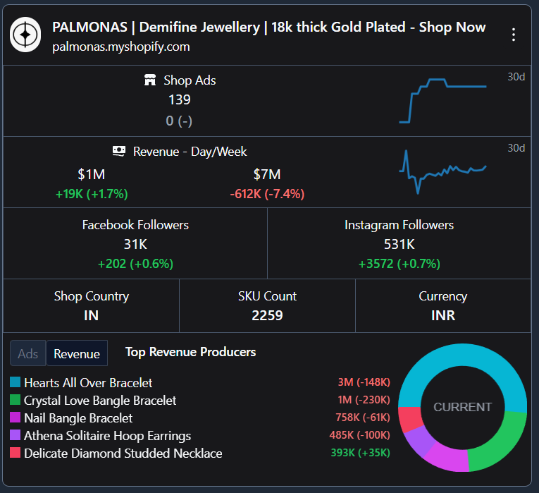Click the CURRENT donut chart center

coord(462,407)
